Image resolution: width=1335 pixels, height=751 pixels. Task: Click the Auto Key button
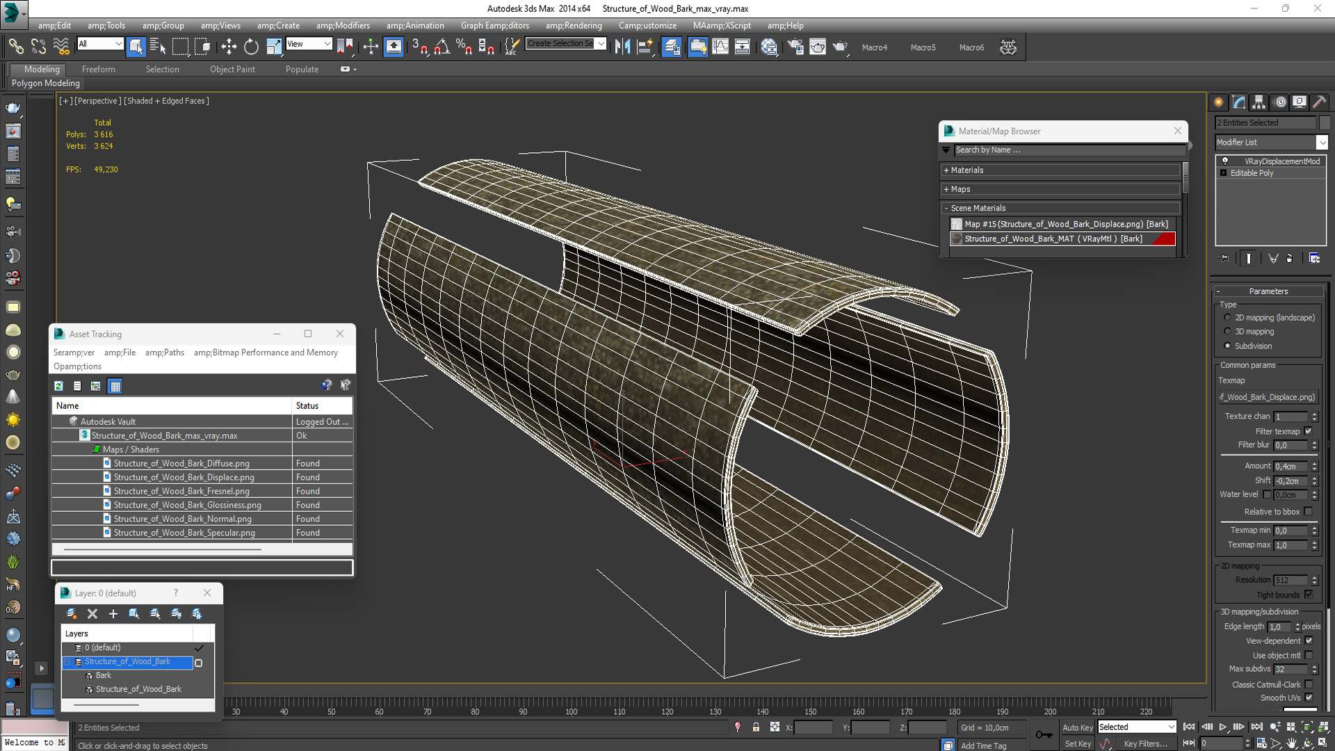click(1077, 727)
